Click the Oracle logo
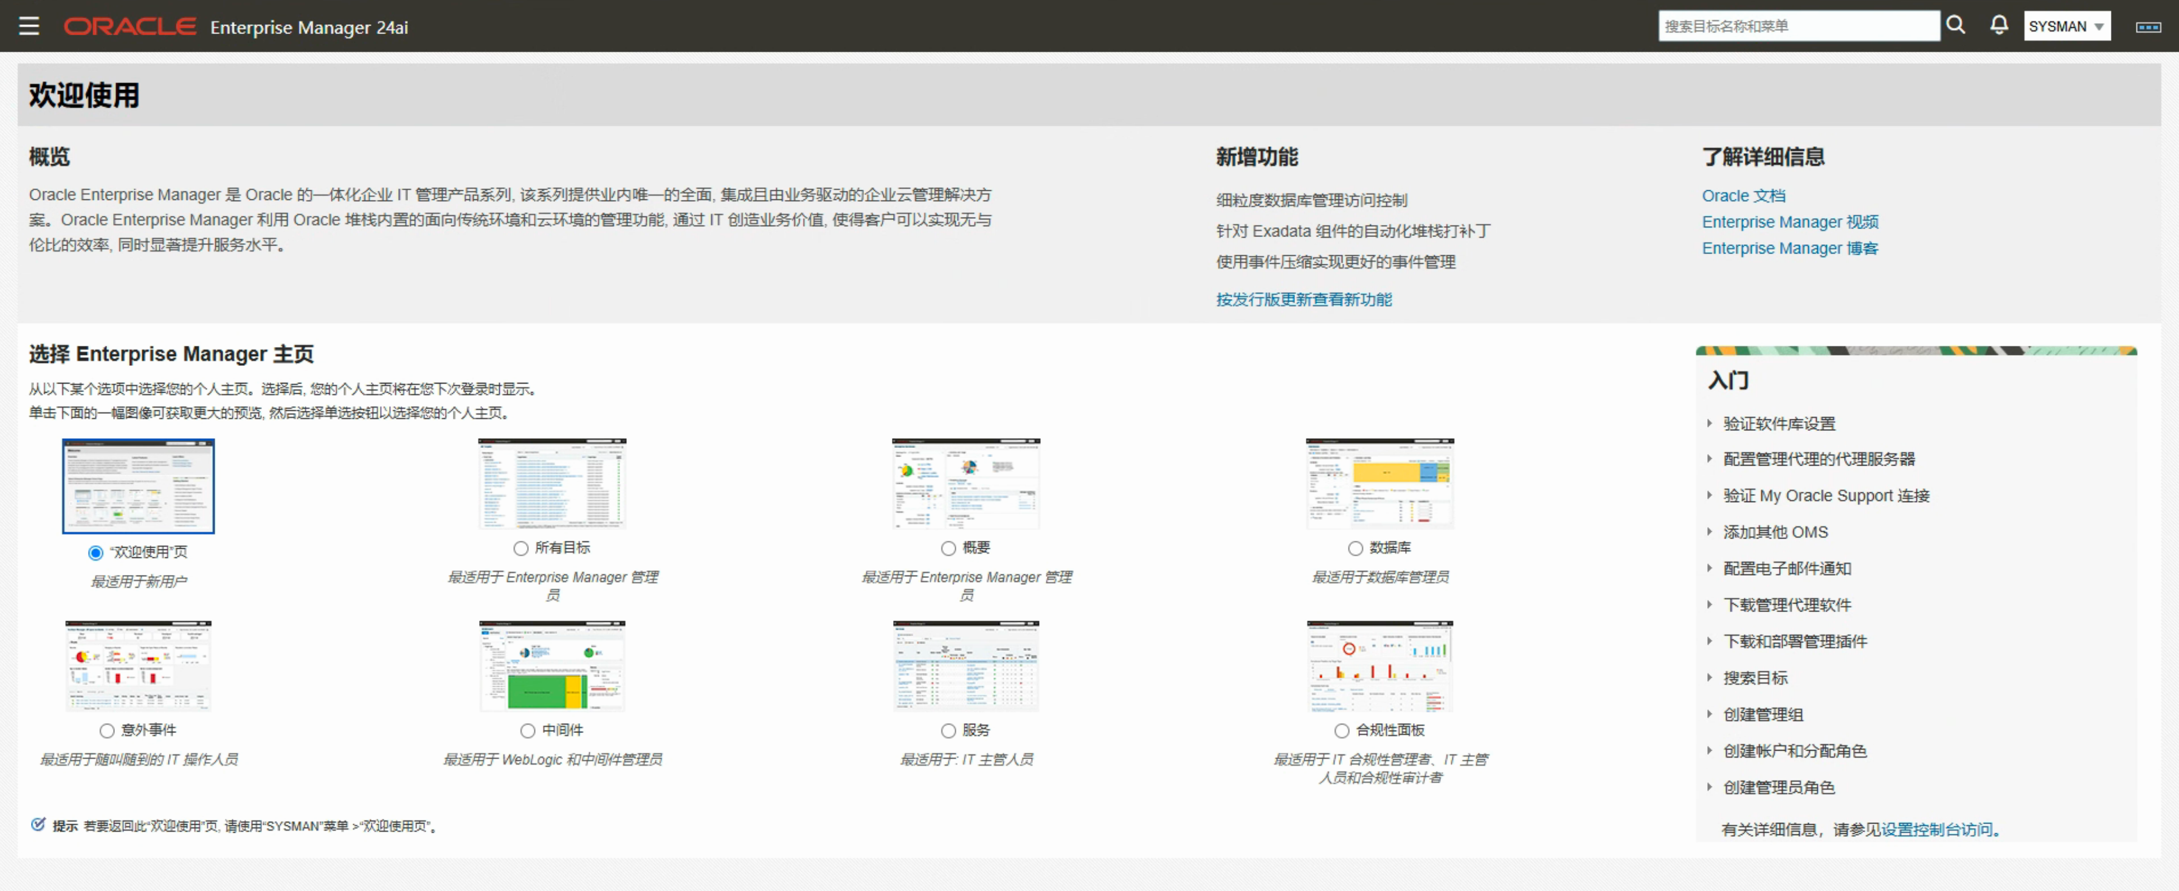Image resolution: width=2179 pixels, height=891 pixels. pos(130,27)
